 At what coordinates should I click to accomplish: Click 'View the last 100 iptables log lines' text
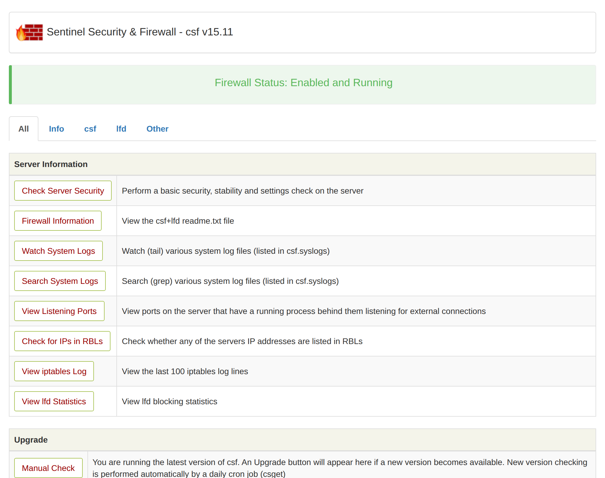pos(185,371)
